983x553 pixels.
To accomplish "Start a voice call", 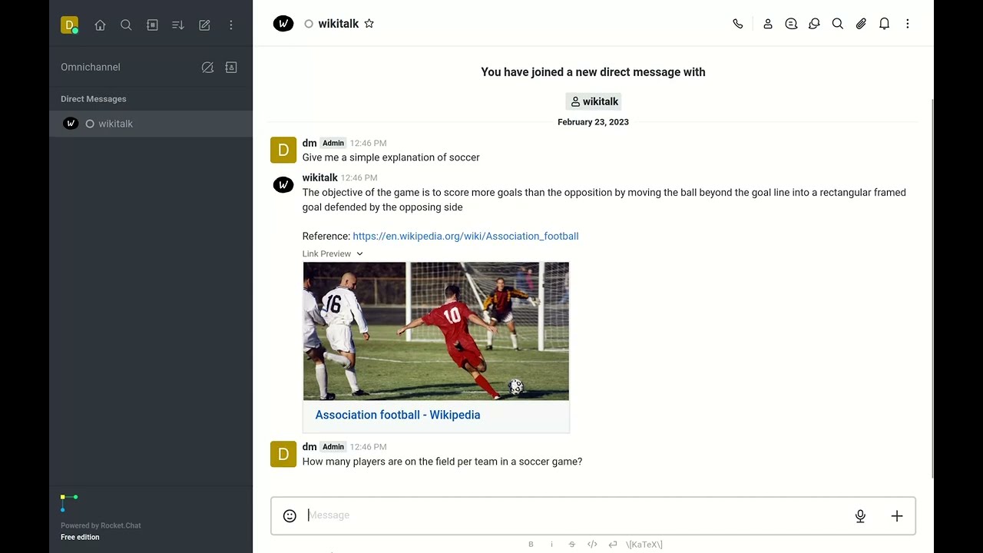I will pyautogui.click(x=738, y=24).
